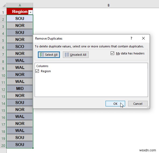Open the Region filter dropdown arrow

click(x=30, y=12)
